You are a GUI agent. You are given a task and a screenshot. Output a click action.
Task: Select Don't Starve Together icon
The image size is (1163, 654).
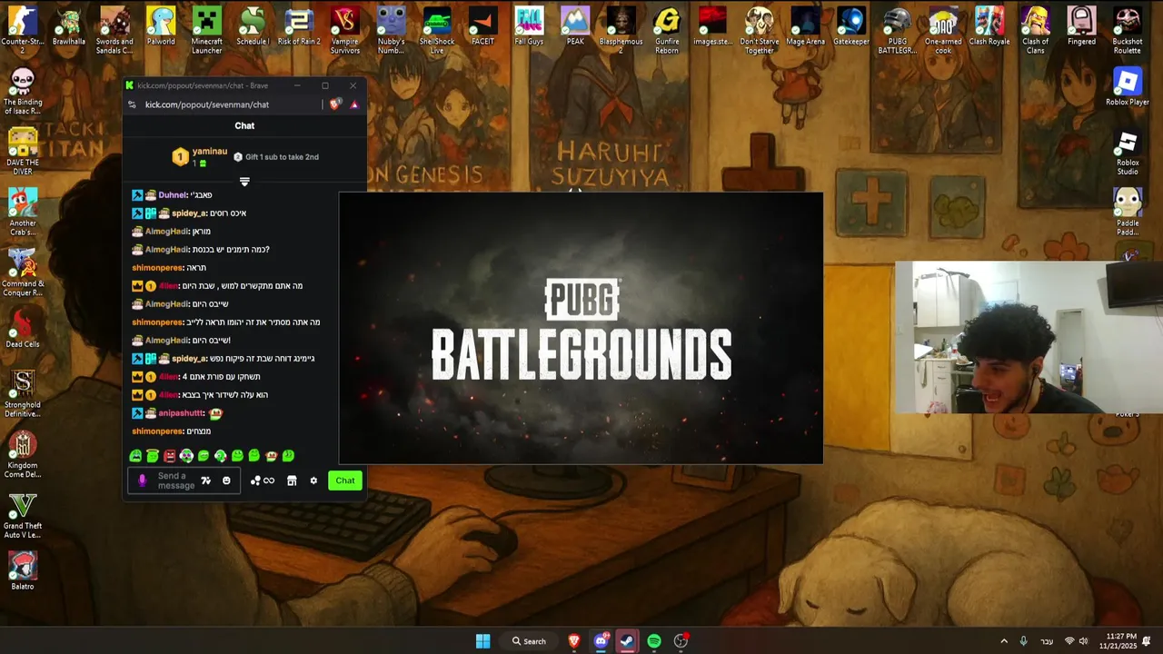pos(760,29)
